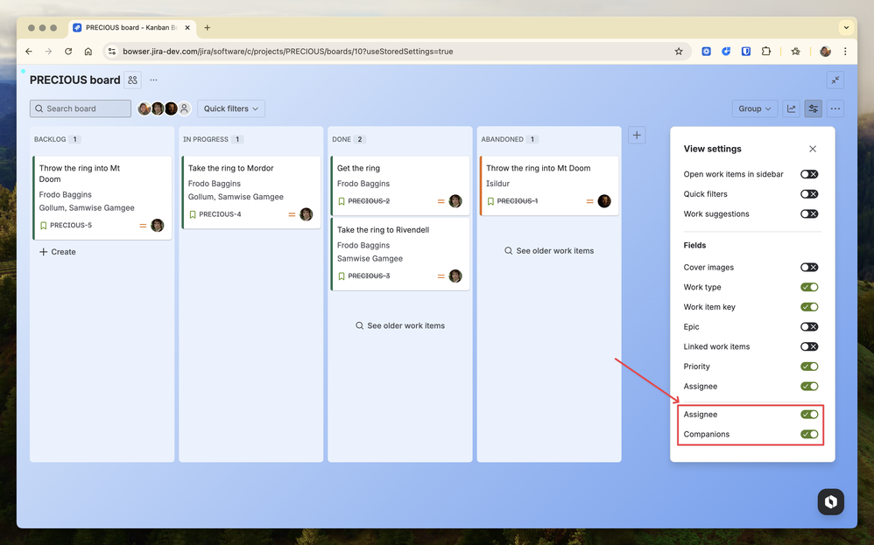
Task: Click the IN PROGRESS column header
Action: click(206, 139)
